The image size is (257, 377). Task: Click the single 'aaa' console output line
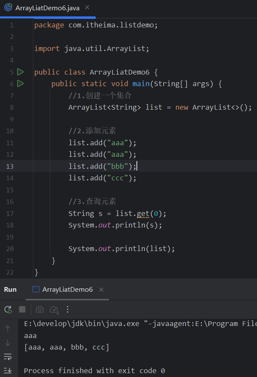(x=30, y=335)
